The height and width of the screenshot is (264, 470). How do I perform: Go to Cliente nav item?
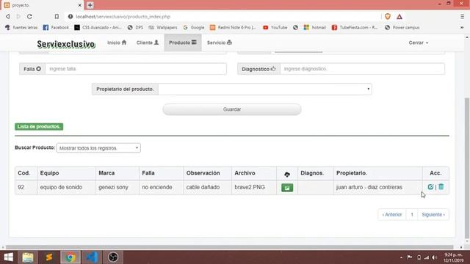tap(148, 43)
